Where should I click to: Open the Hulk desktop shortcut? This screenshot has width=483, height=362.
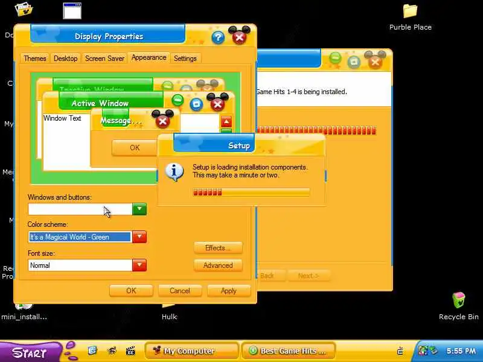[x=169, y=313]
